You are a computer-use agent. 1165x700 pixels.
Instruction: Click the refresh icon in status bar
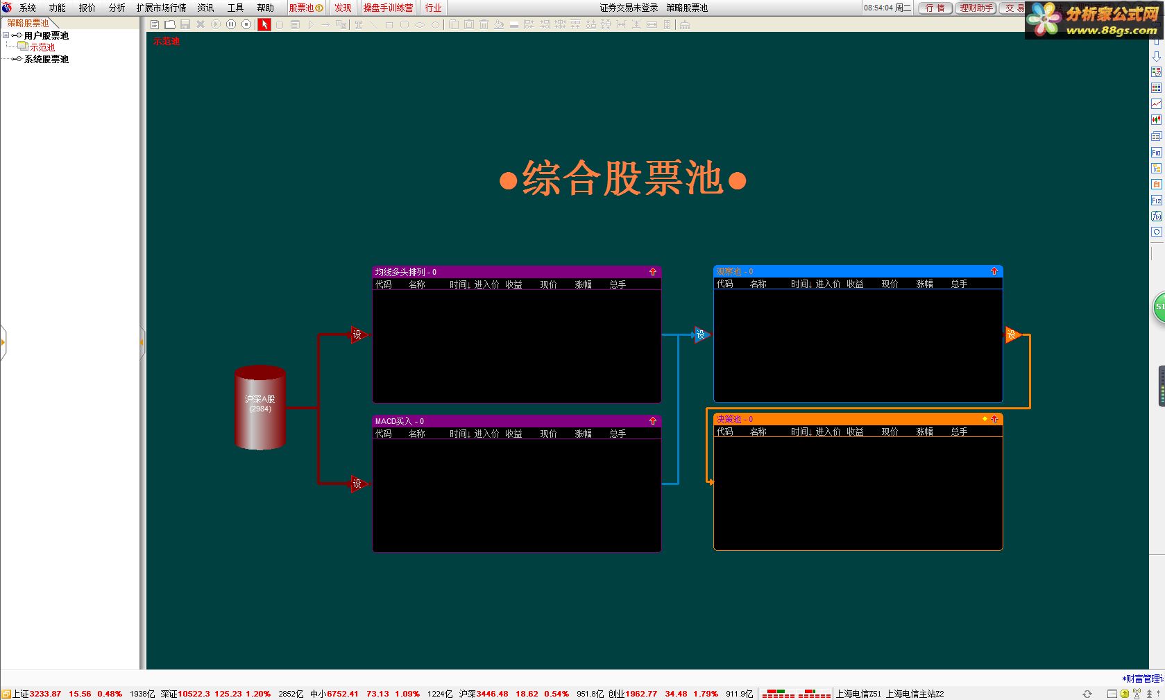[x=1087, y=694]
